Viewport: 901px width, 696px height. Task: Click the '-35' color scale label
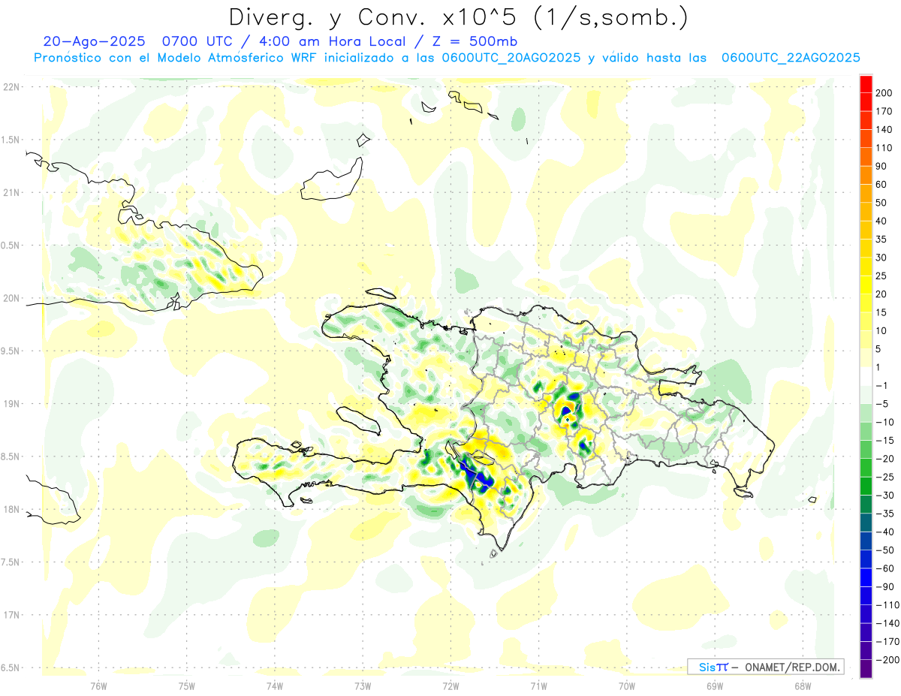(x=887, y=513)
